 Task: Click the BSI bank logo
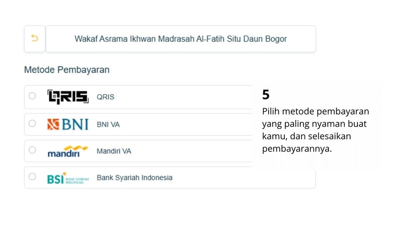click(x=68, y=178)
